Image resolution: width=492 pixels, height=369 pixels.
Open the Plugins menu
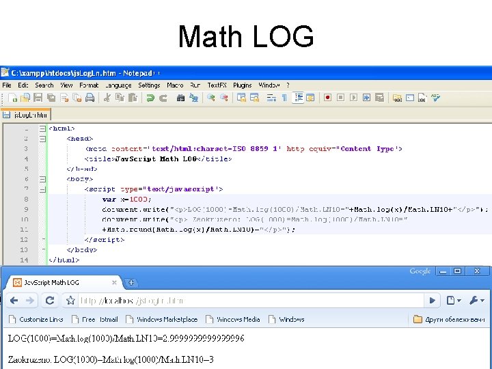[x=242, y=85]
